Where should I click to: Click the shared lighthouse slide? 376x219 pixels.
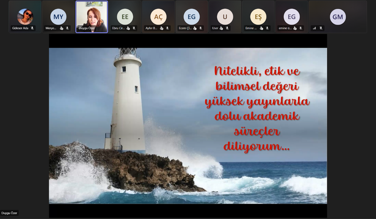click(188, 125)
